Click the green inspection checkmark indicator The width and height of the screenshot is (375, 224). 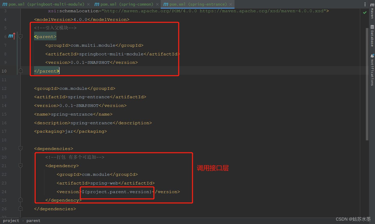[365, 13]
